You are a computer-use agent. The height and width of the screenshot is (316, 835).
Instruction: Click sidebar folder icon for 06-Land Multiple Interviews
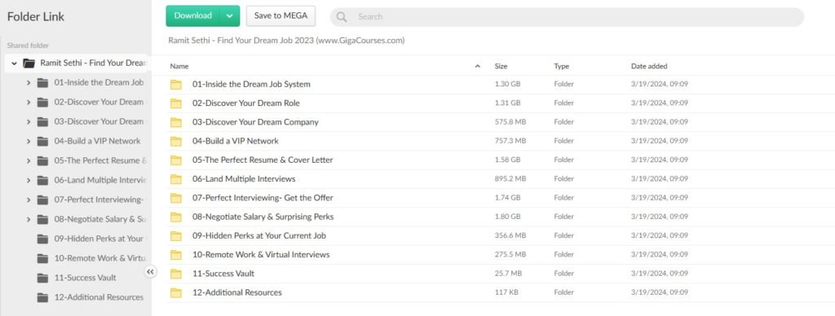click(x=42, y=181)
